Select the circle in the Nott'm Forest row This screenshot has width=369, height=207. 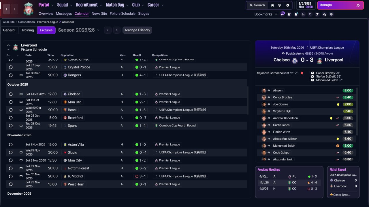(11, 168)
